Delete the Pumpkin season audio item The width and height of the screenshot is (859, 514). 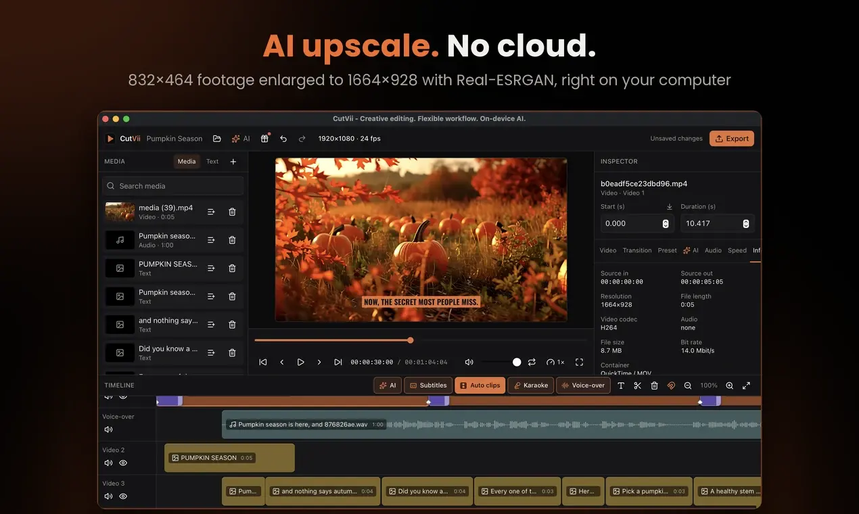232,240
